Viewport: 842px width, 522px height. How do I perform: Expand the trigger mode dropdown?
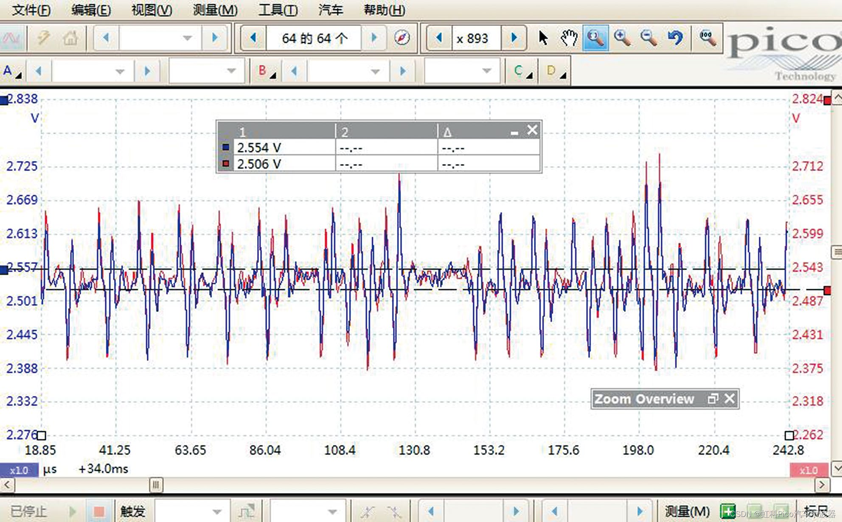[x=217, y=511]
